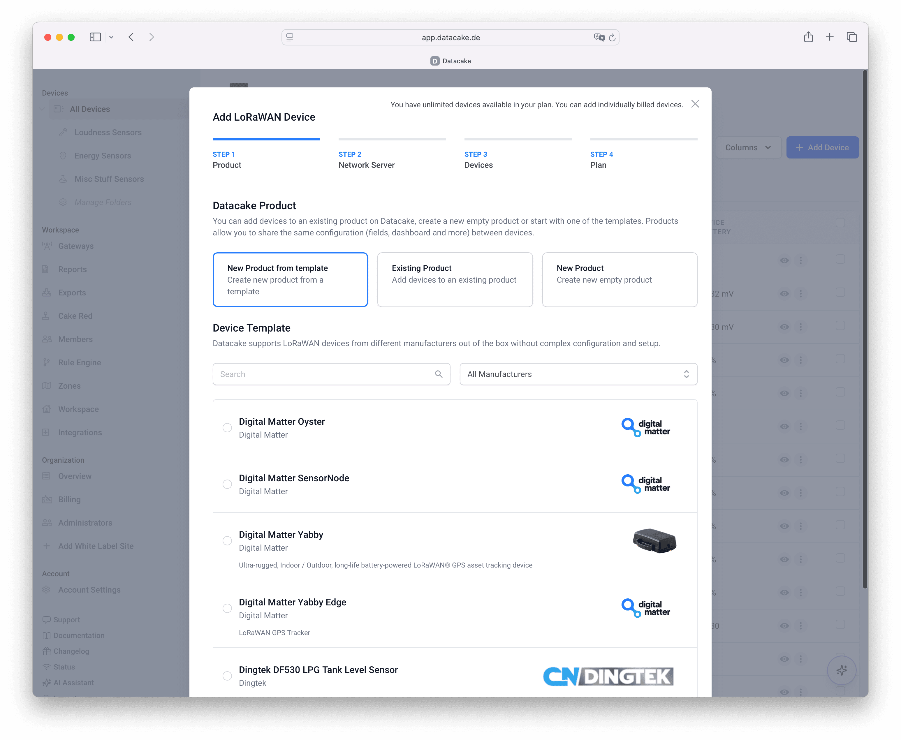Click the Cake Red icon in sidebar
The image size is (901, 740).
point(46,316)
